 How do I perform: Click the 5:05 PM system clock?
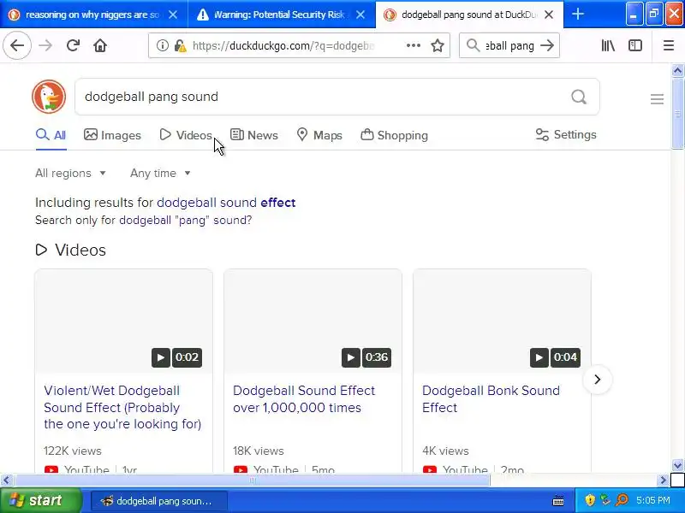tap(652, 500)
